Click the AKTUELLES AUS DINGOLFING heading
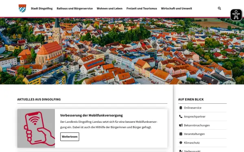The height and width of the screenshot is (152, 244). pyautogui.click(x=39, y=99)
